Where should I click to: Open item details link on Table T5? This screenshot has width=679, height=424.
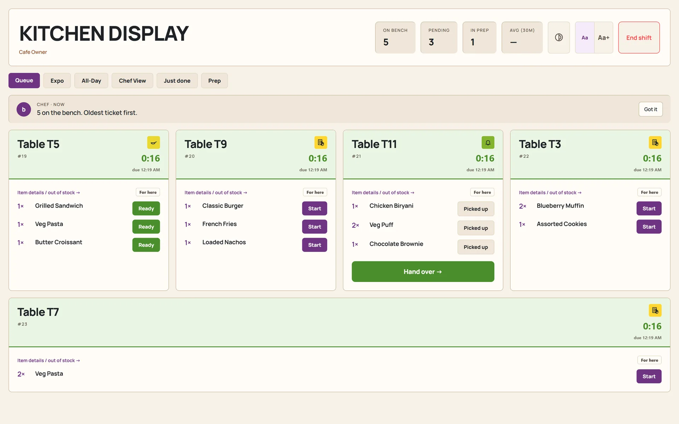(x=48, y=193)
